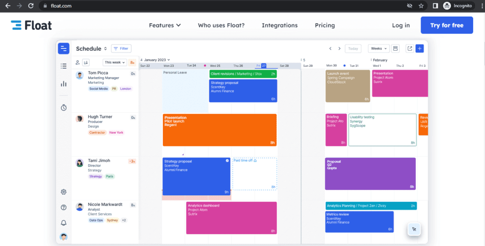
Task: Open the help question mark icon
Action: pyautogui.click(x=63, y=207)
